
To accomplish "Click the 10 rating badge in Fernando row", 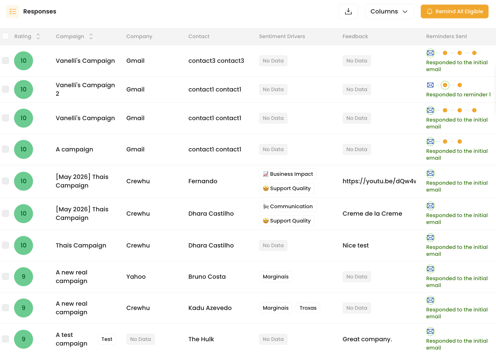I will pyautogui.click(x=24, y=181).
